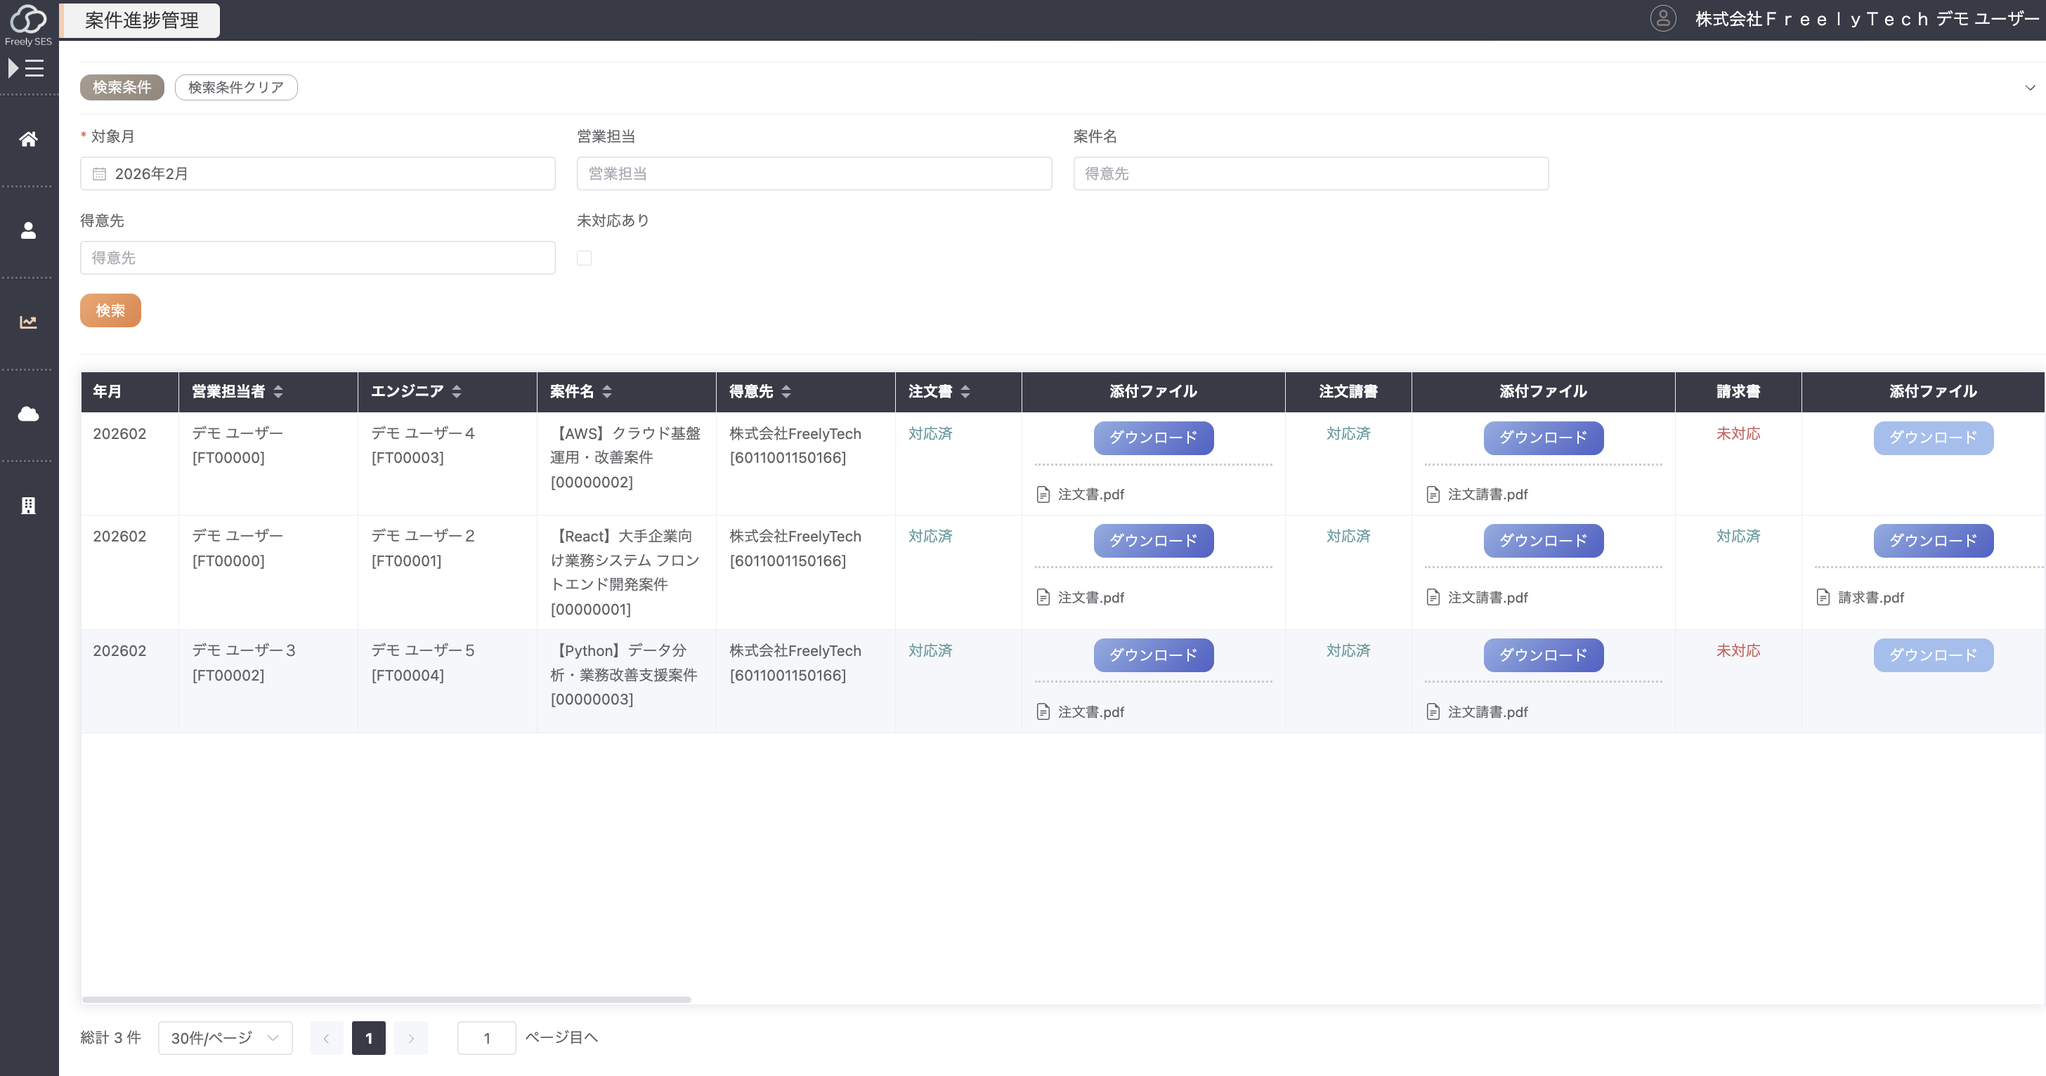Enable the 未対応あり checkbox
Viewport: 2046px width, 1076px height.
point(584,258)
